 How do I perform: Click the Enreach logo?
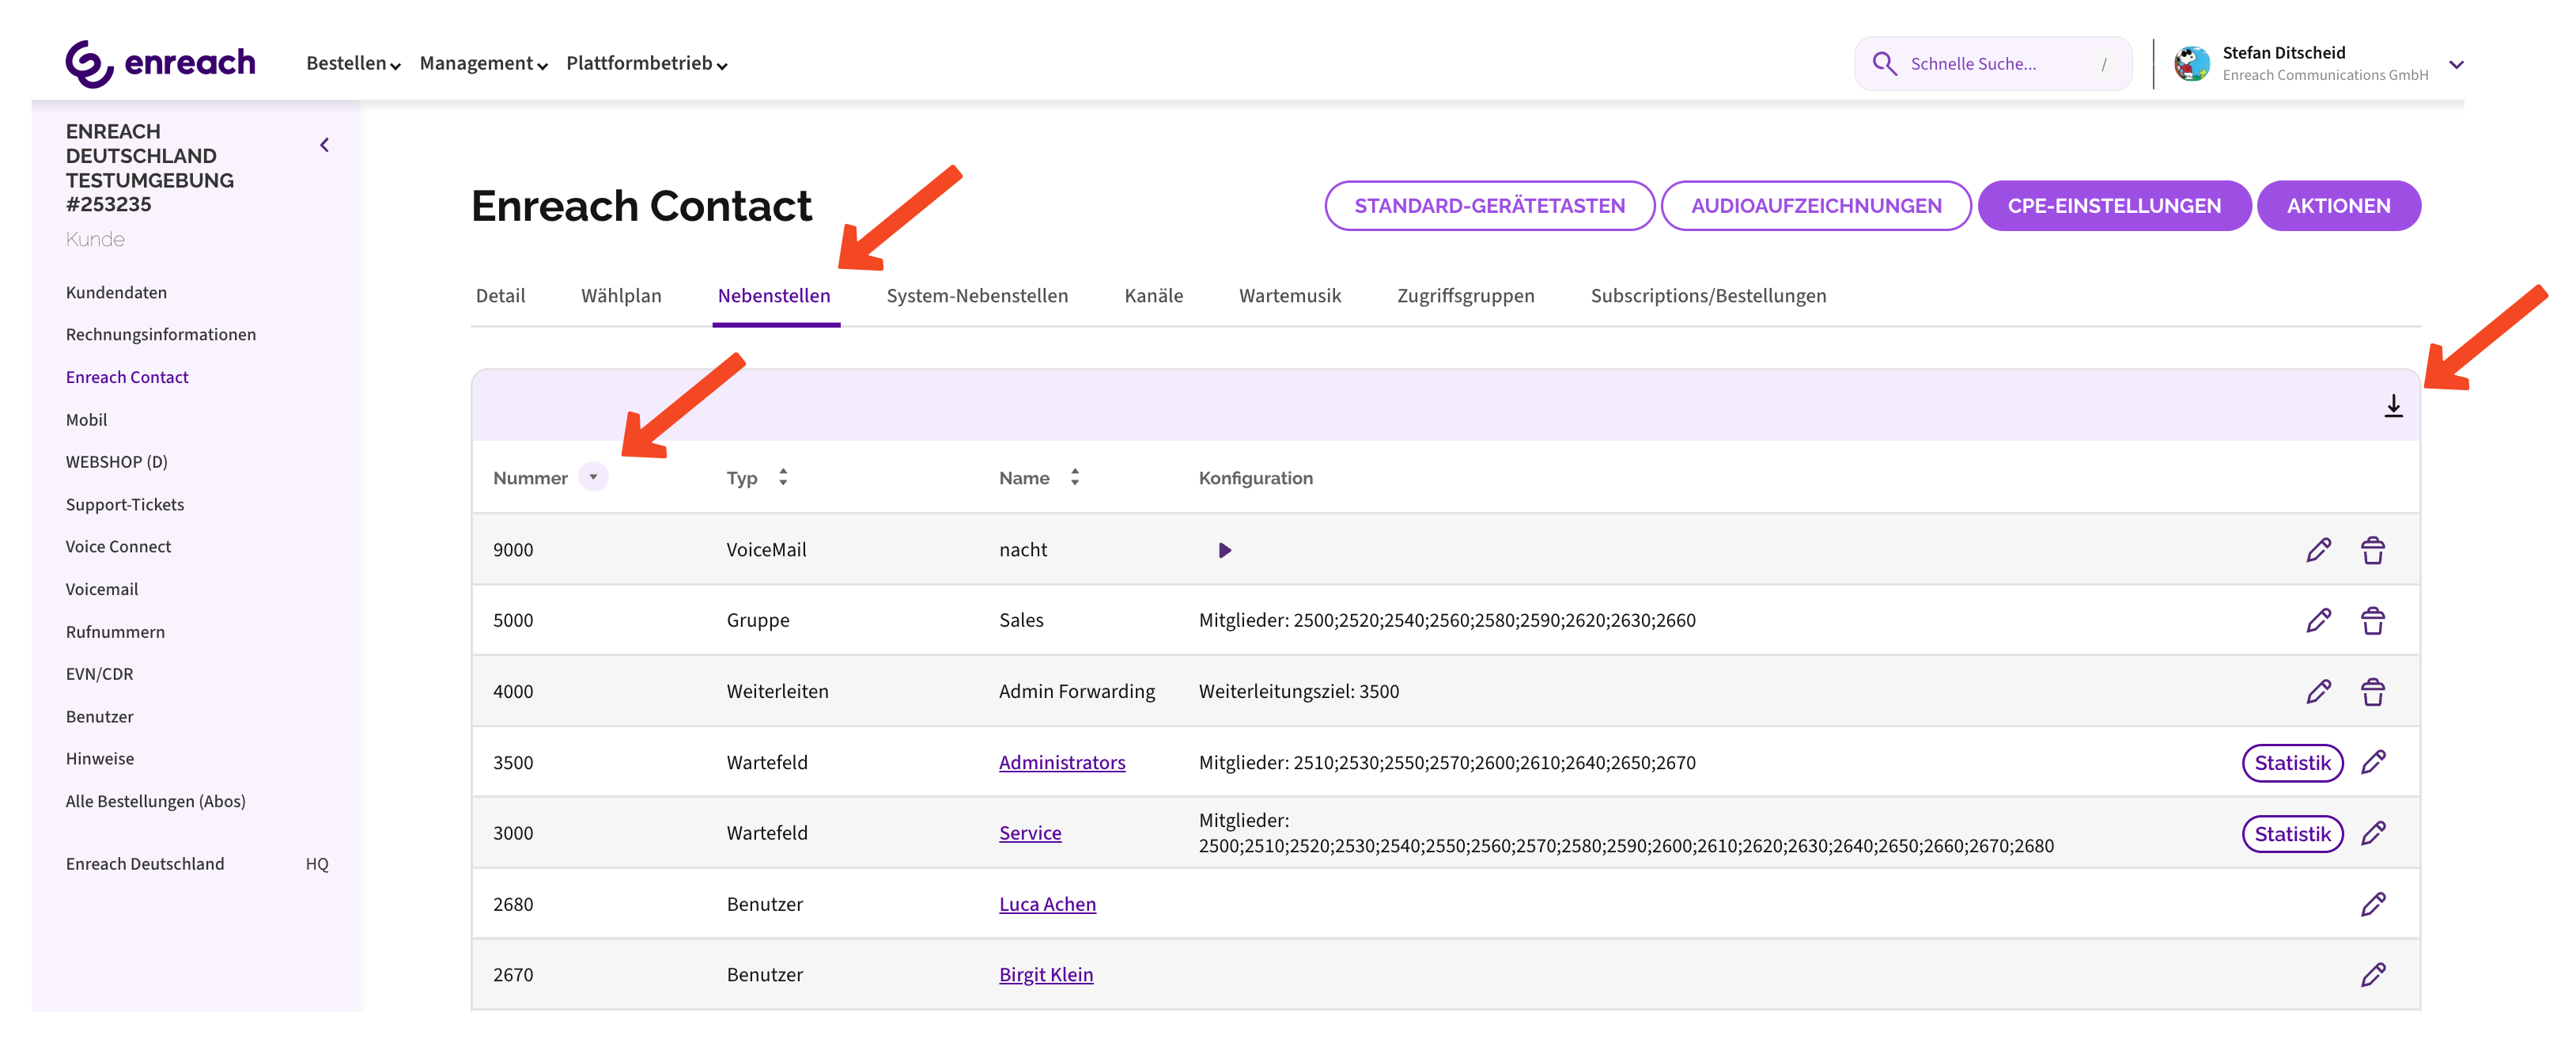click(160, 63)
